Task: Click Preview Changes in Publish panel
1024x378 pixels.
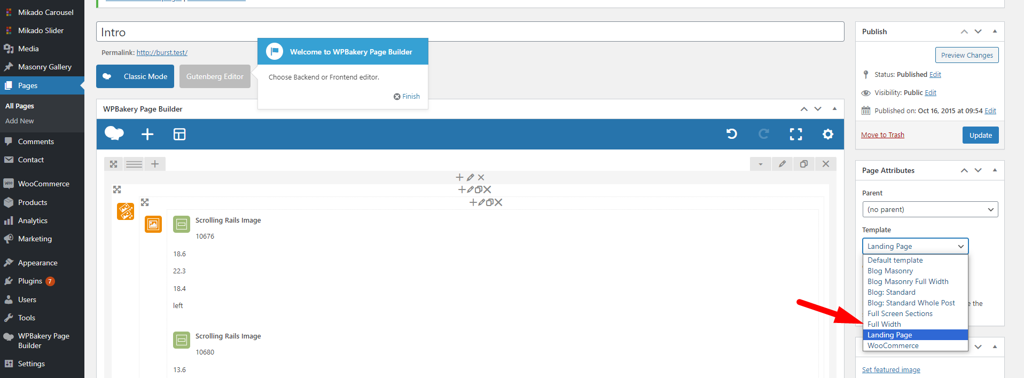Action: pyautogui.click(x=967, y=55)
